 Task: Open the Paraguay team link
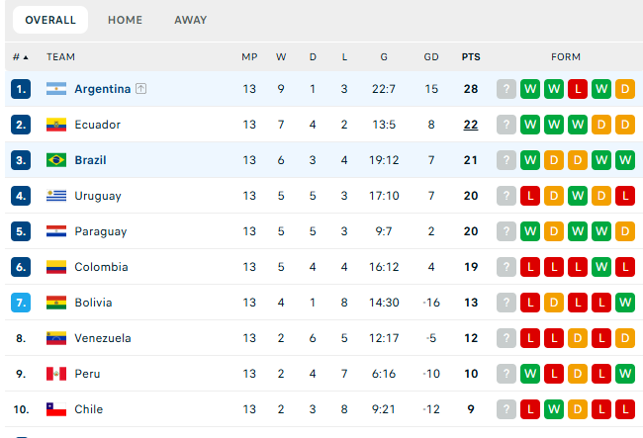101,231
